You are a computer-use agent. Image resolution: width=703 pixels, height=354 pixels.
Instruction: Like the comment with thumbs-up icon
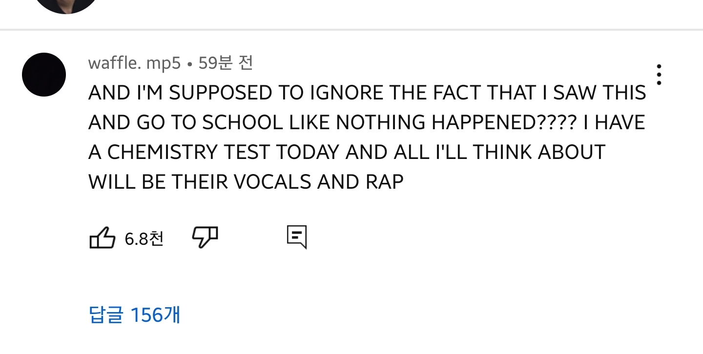tap(102, 238)
